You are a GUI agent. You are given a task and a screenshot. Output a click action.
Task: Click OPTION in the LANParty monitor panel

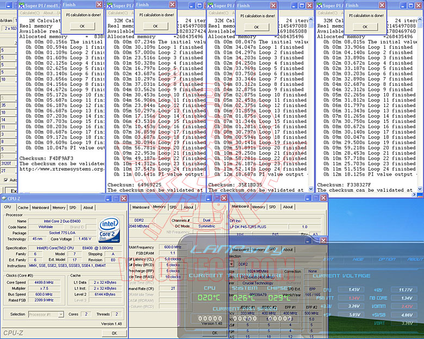tap(387, 259)
